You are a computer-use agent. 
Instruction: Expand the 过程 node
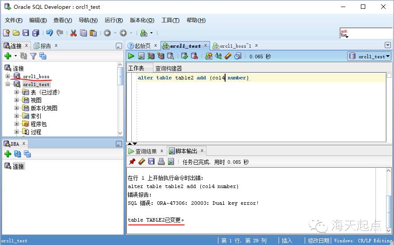16,132
